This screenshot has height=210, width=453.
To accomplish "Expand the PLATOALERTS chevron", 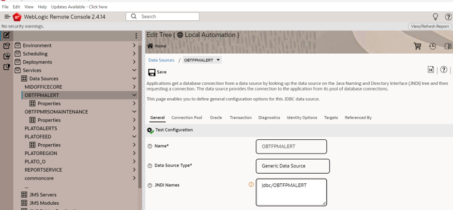I will tap(134, 128).
